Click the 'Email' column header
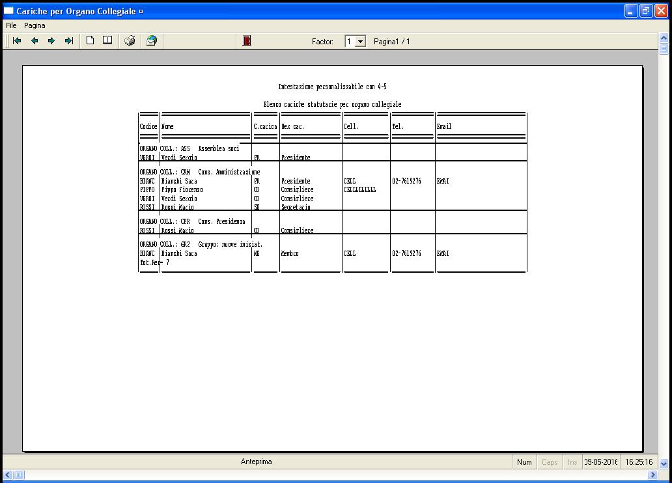672x483 pixels. click(x=444, y=126)
